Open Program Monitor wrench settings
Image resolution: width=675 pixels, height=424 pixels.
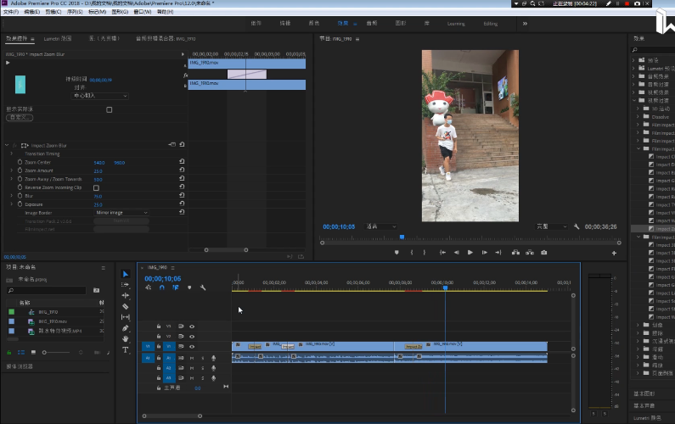[x=577, y=226]
